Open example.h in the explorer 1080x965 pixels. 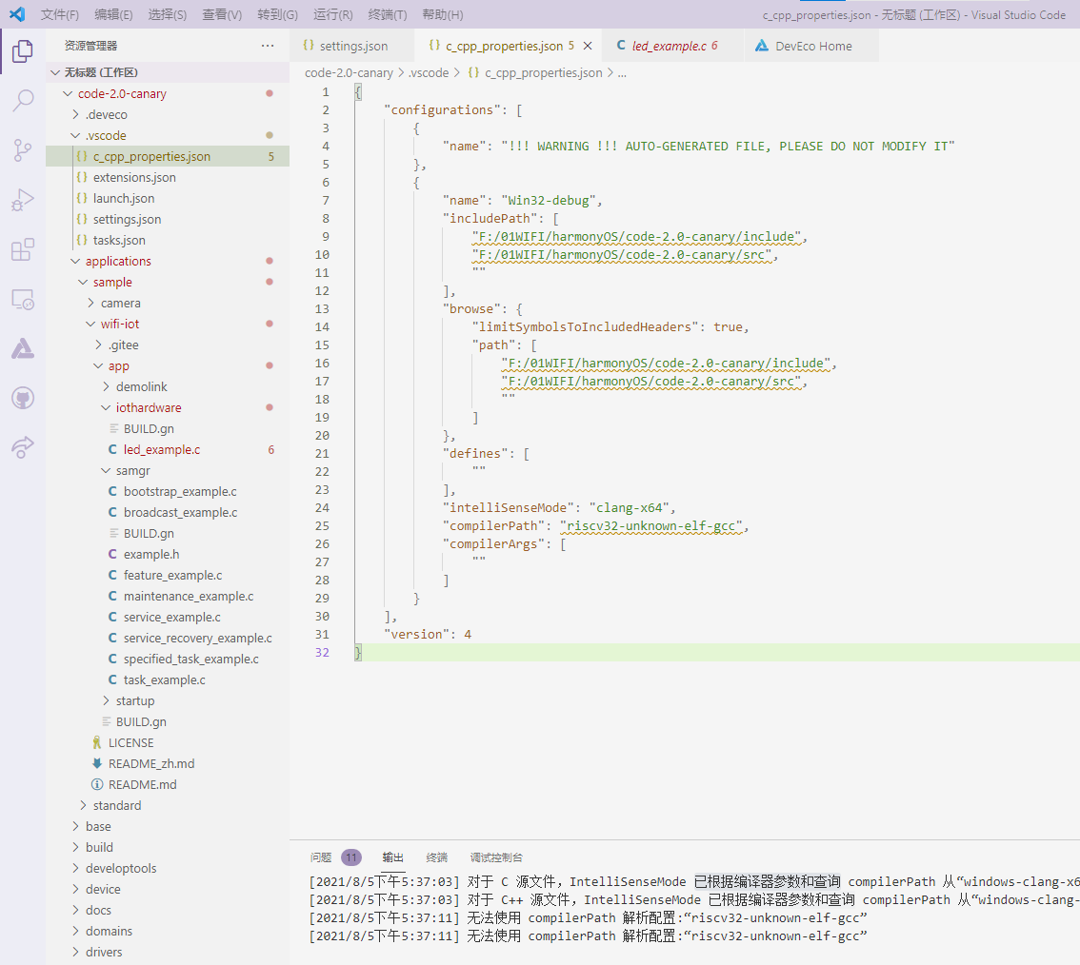[168, 554]
